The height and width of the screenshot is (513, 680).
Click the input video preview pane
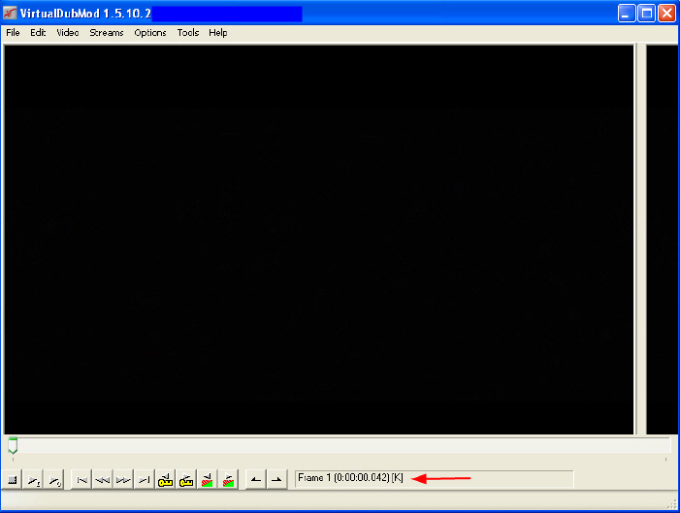(x=319, y=240)
